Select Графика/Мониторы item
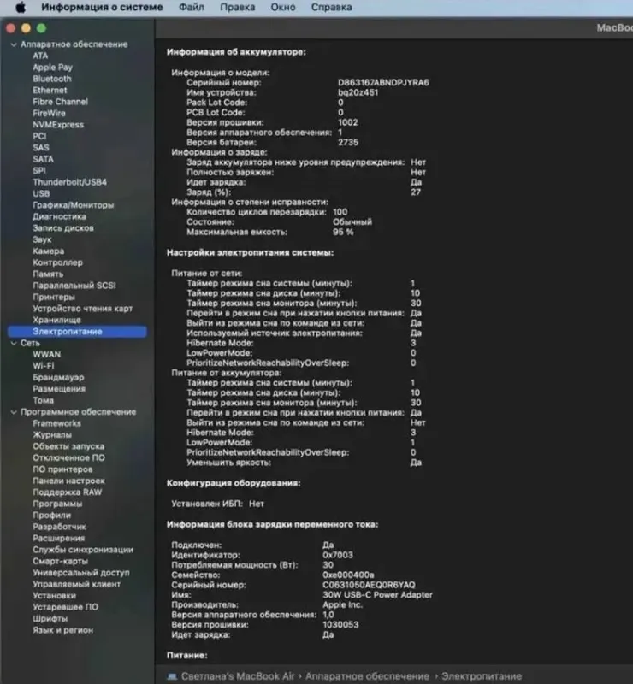This screenshot has width=633, height=684. pos(74,205)
